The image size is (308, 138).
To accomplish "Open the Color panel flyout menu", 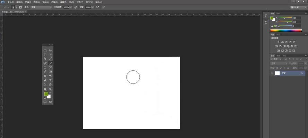I will tap(306, 13).
